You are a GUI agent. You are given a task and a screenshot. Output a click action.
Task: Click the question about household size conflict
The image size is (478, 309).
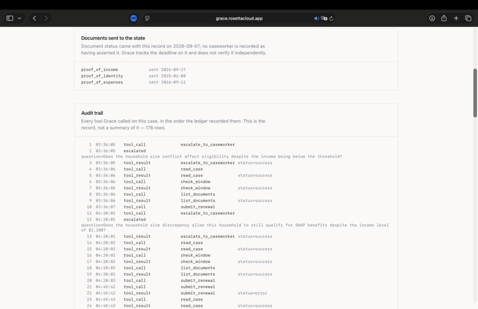[x=211, y=156]
